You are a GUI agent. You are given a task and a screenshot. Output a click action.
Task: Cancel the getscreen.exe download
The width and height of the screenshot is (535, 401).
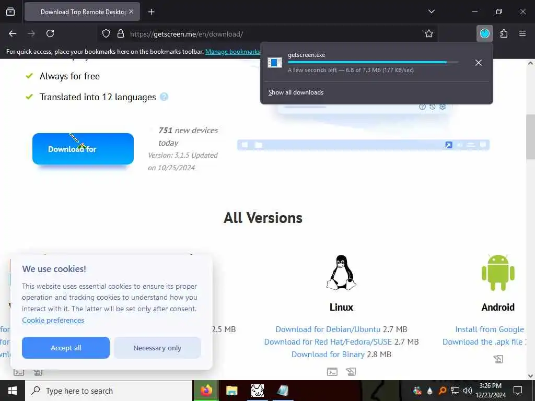[479, 63]
